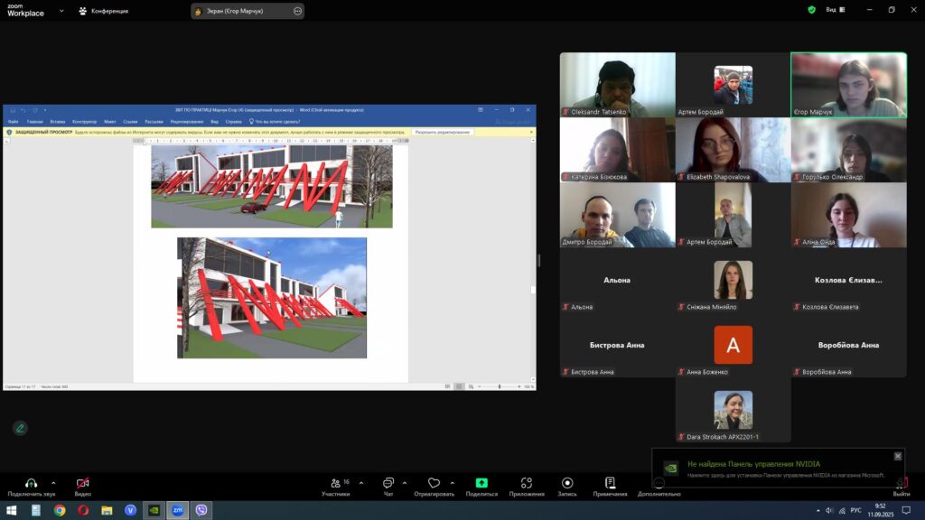The width and height of the screenshot is (925, 520).
Task: Open the Вставка tab in the shared Word window
Action: tap(58, 122)
